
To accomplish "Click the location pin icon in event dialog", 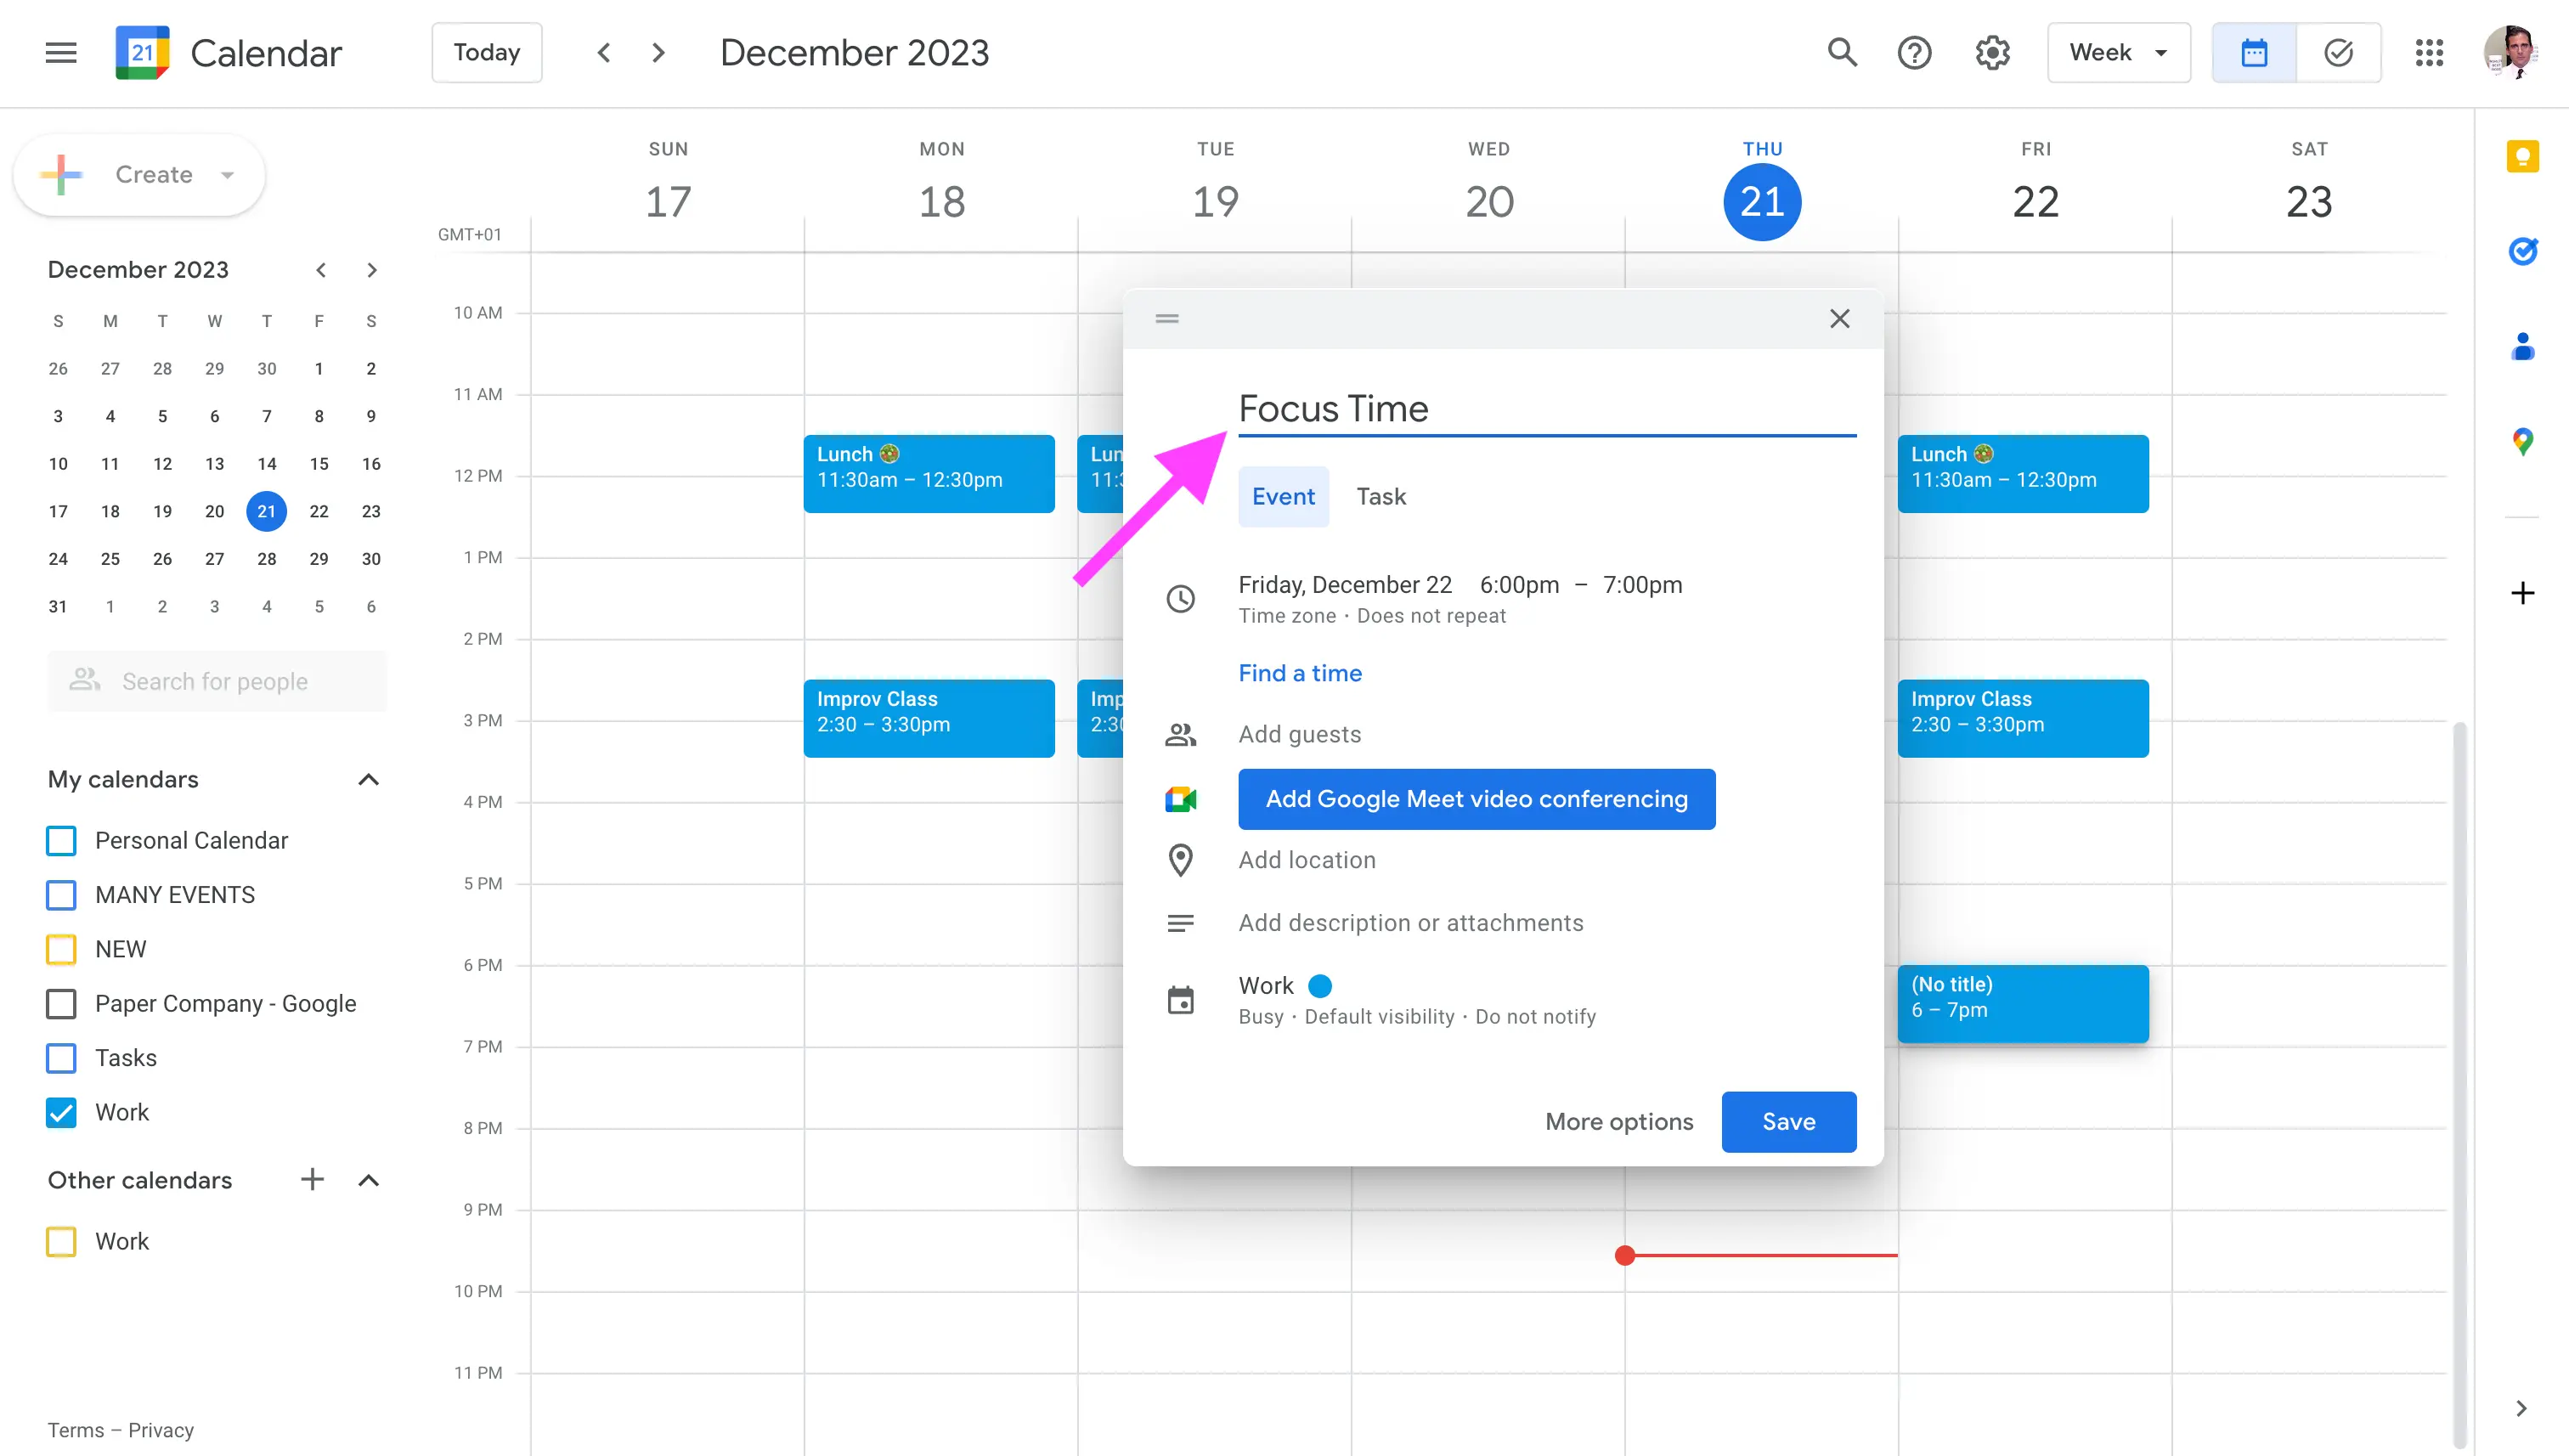I will point(1180,861).
